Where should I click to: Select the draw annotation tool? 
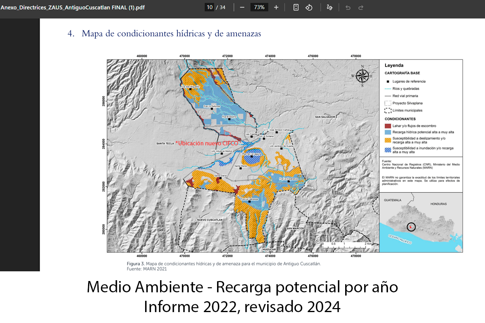click(x=329, y=7)
